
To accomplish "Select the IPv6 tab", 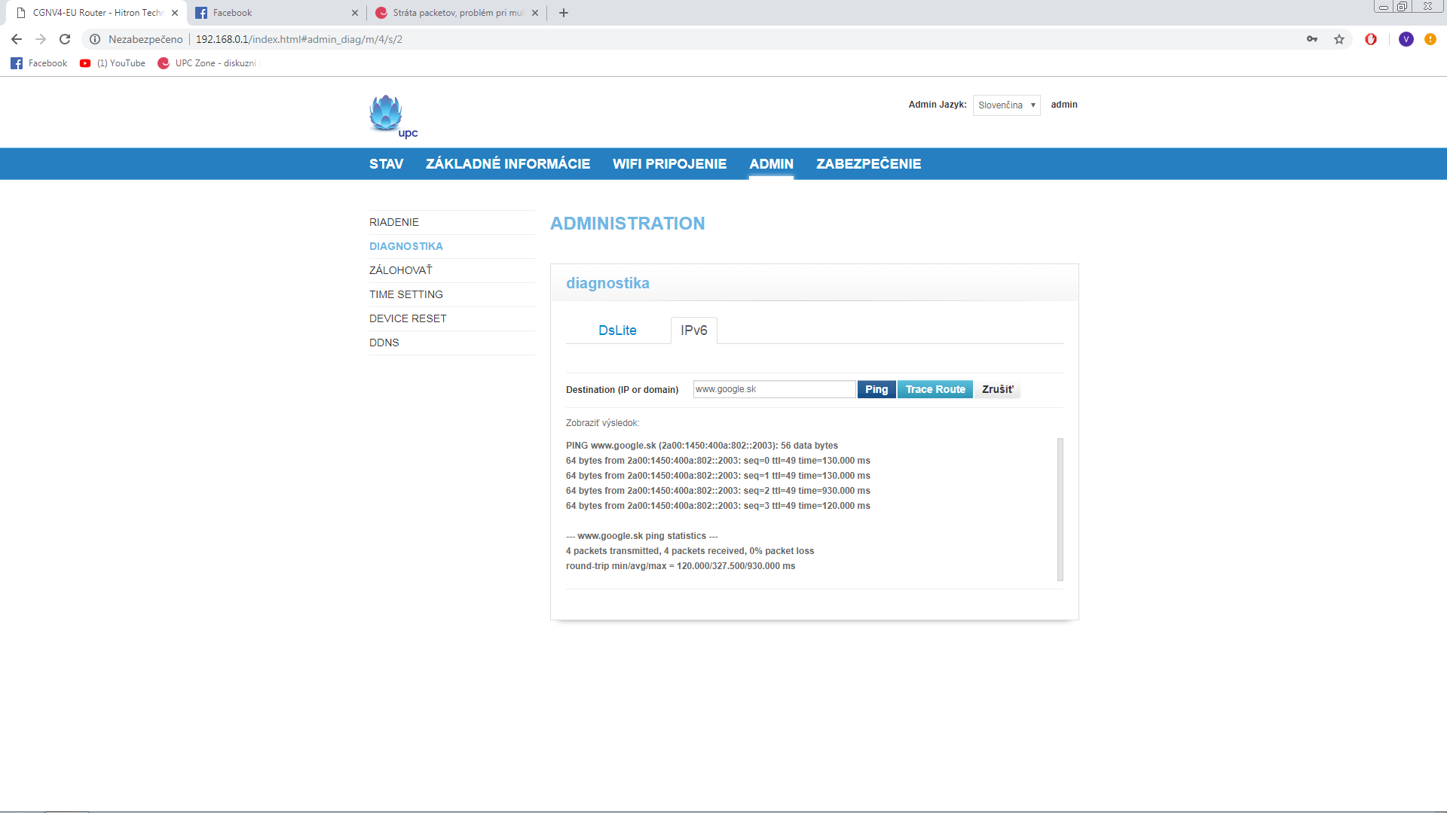I will [x=694, y=330].
